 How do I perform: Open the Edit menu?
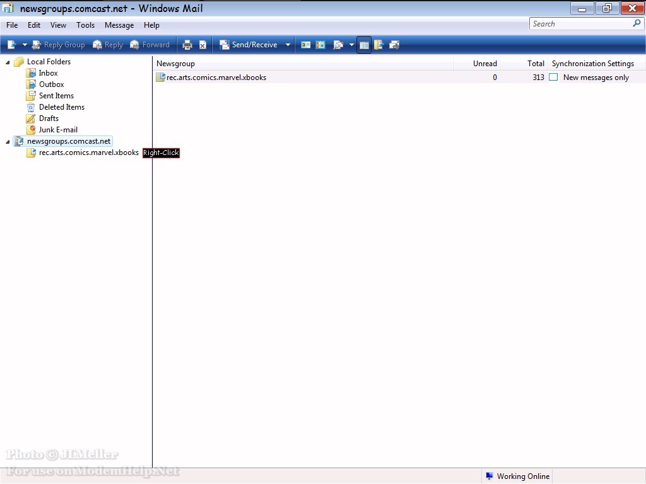pyautogui.click(x=34, y=25)
